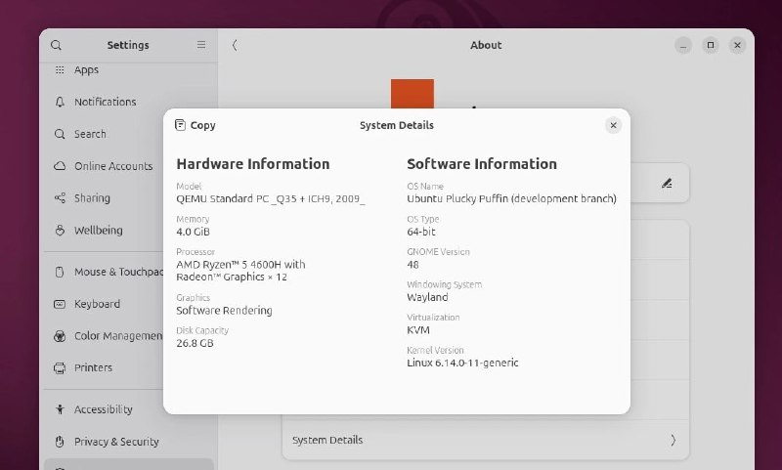This screenshot has width=782, height=470.
Task: Close the System Details dialog
Action: (x=614, y=125)
